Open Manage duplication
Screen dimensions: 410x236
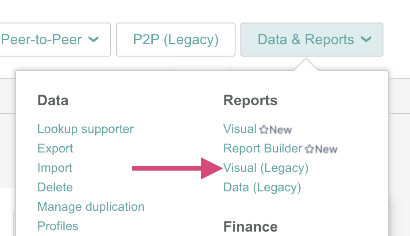click(x=91, y=207)
